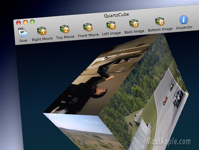The width and height of the screenshot is (199, 150).
Task: Click the Save movie icon
Action: click(x=23, y=33)
